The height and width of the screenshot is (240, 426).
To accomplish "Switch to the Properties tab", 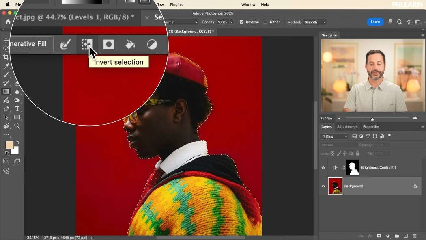I will pos(371,127).
